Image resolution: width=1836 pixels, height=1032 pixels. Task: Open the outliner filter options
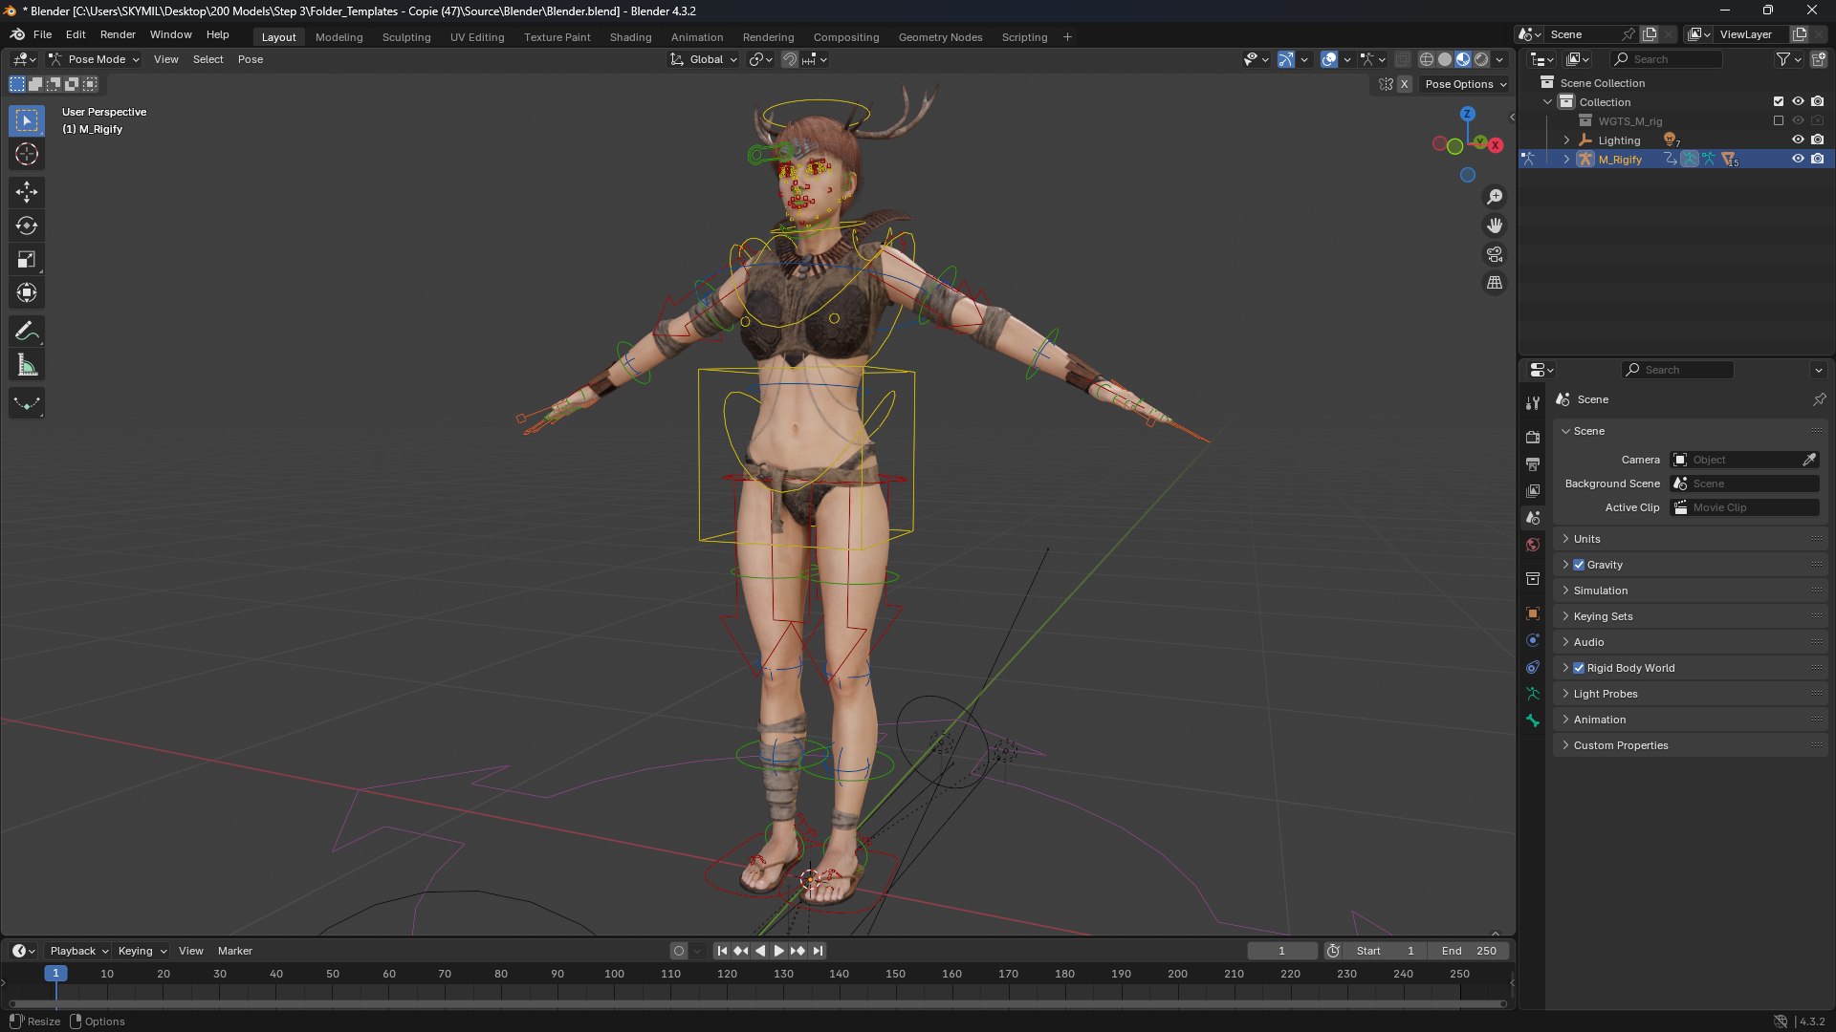click(x=1788, y=59)
